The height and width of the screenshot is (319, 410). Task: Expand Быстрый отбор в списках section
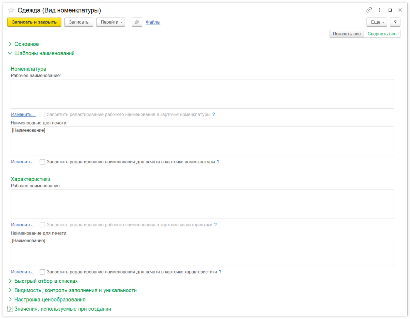coord(46,281)
